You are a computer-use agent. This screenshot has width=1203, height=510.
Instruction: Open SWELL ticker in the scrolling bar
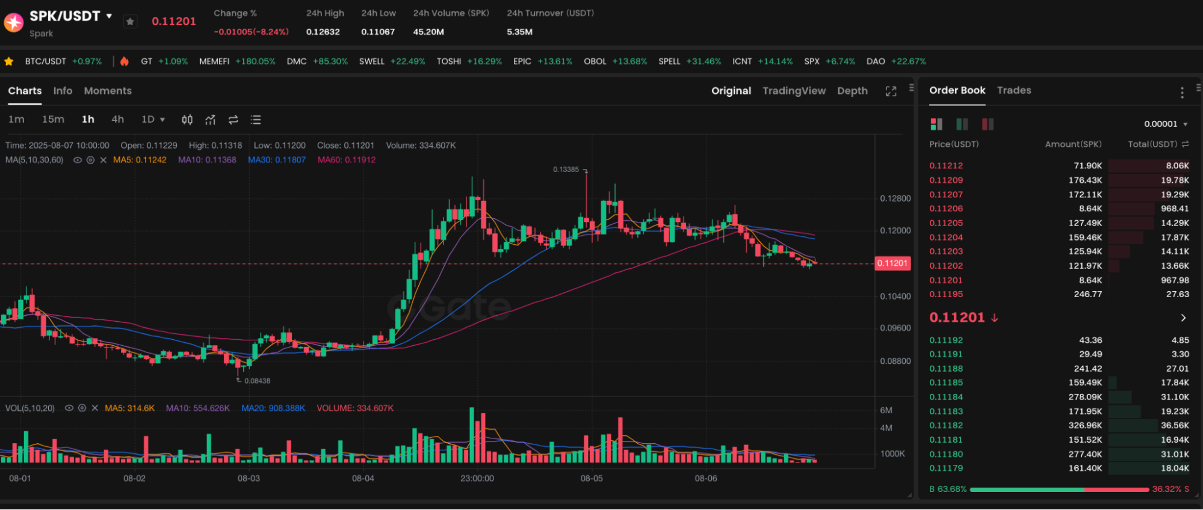(392, 61)
